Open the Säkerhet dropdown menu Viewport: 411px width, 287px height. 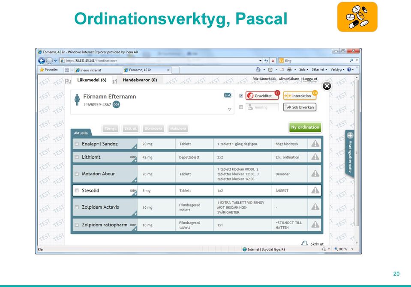click(319, 70)
